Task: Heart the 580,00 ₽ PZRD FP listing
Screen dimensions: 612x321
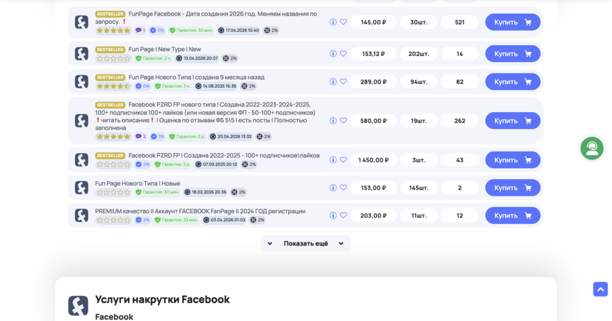Action: pos(344,121)
